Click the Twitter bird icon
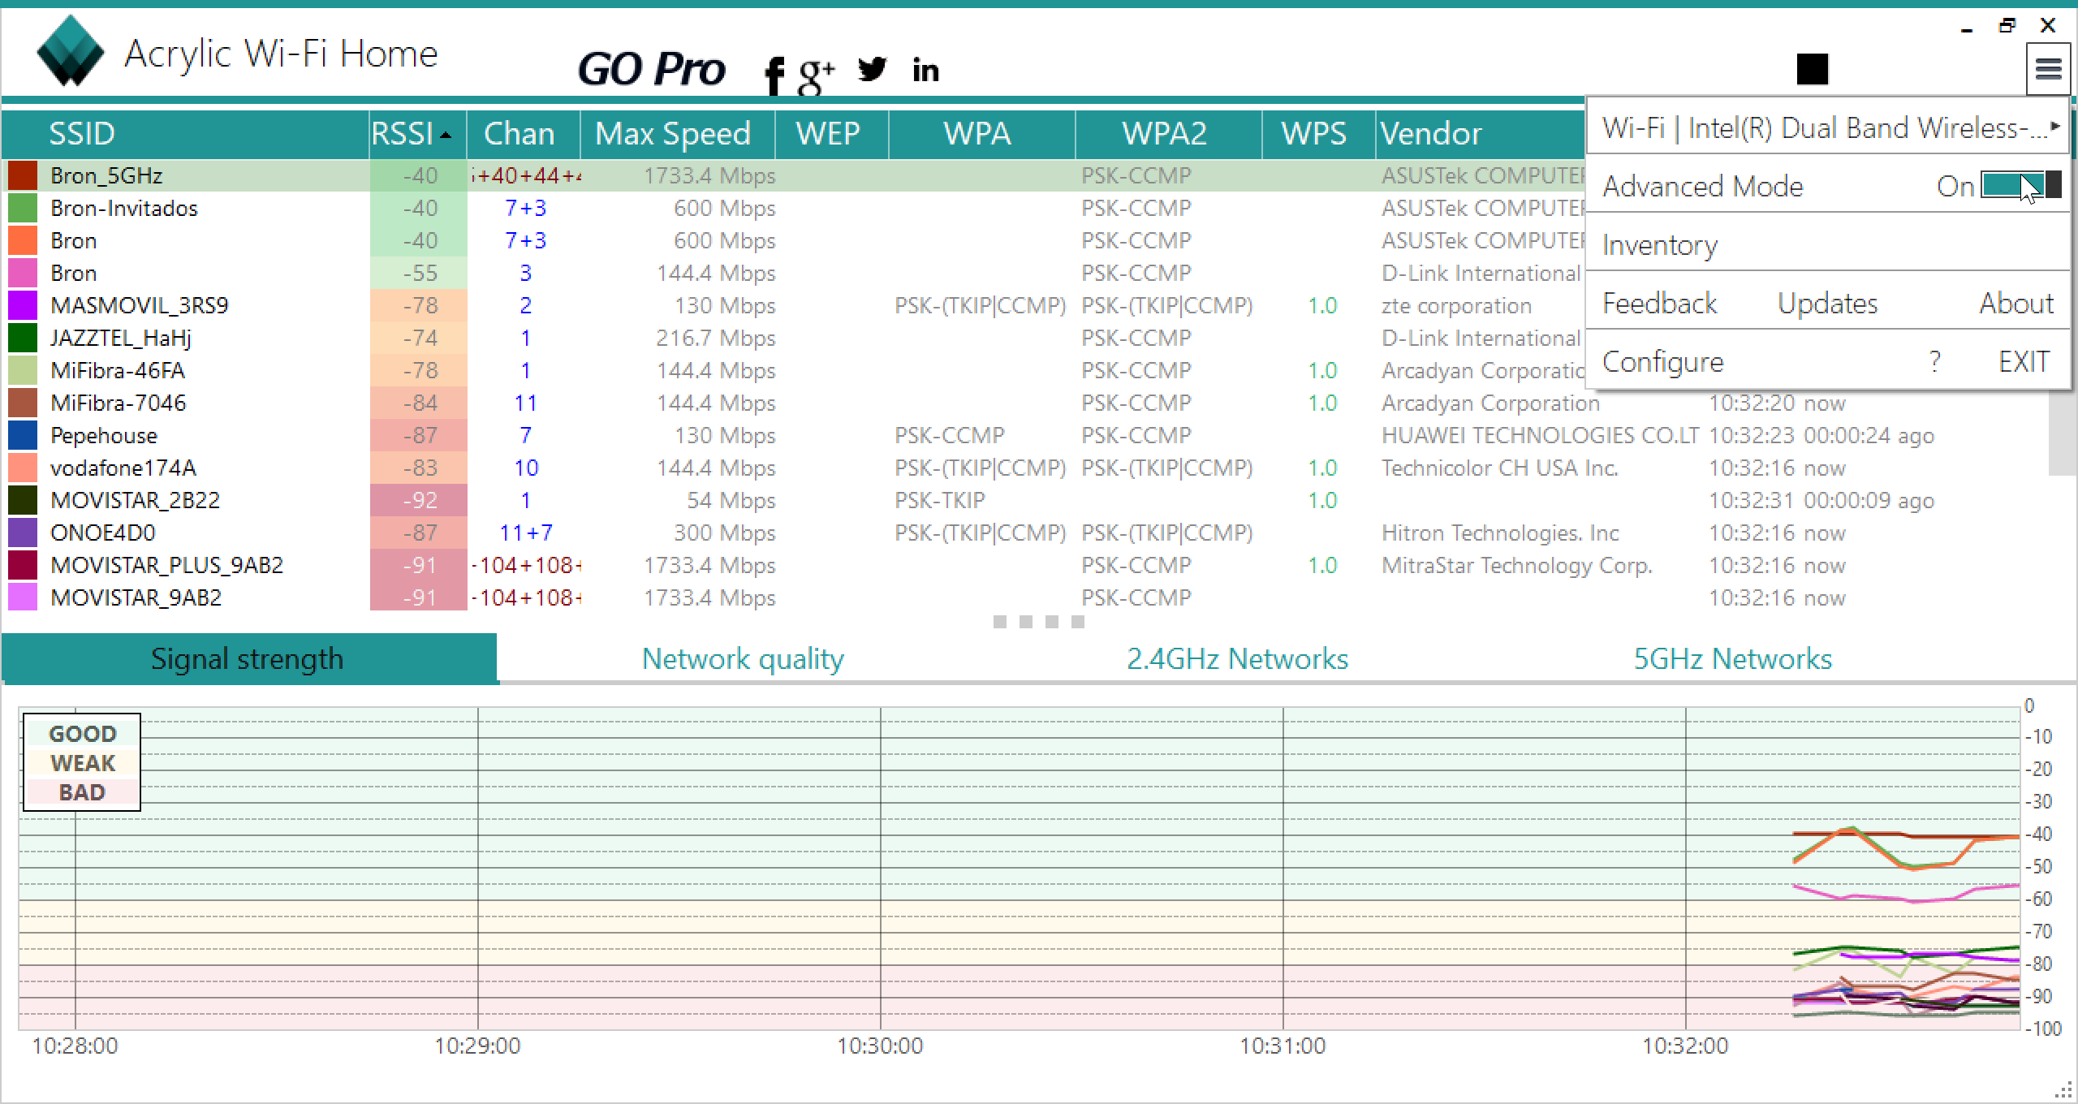This screenshot has width=2078, height=1104. click(x=872, y=70)
